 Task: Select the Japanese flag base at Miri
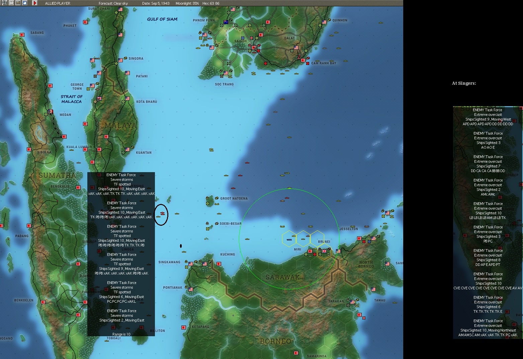[x=310, y=251]
